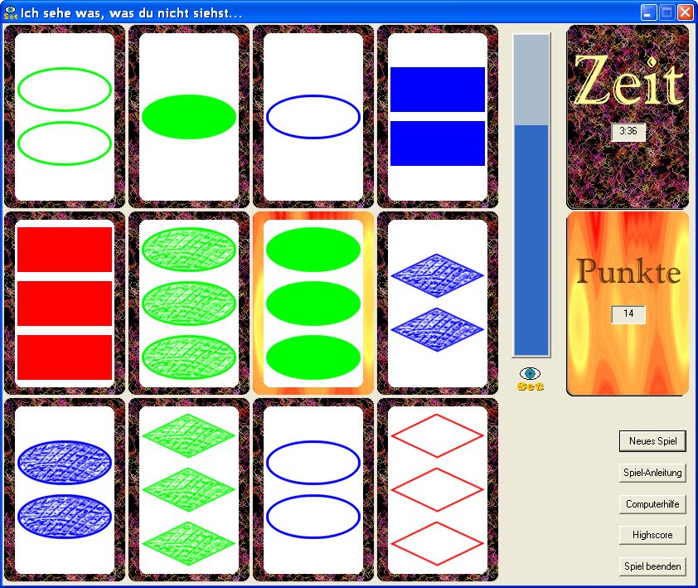View the Highscore list

pos(652,536)
